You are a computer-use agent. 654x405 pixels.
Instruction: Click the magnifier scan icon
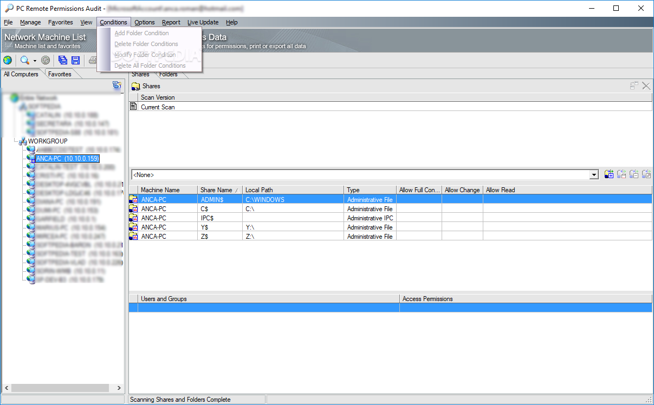pyautogui.click(x=24, y=60)
